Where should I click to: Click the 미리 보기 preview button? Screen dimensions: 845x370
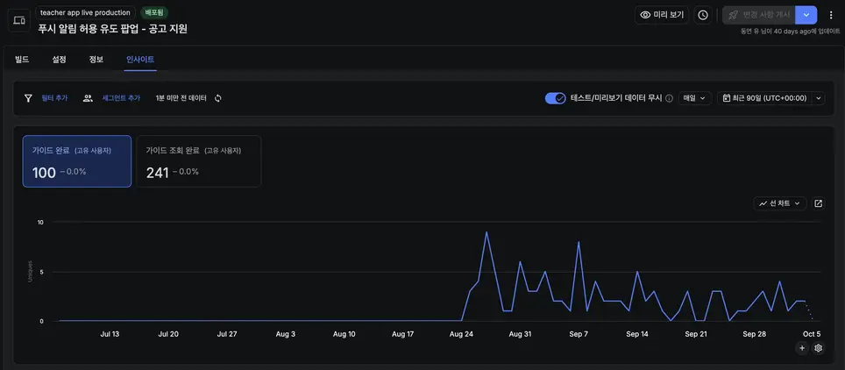pyautogui.click(x=662, y=15)
